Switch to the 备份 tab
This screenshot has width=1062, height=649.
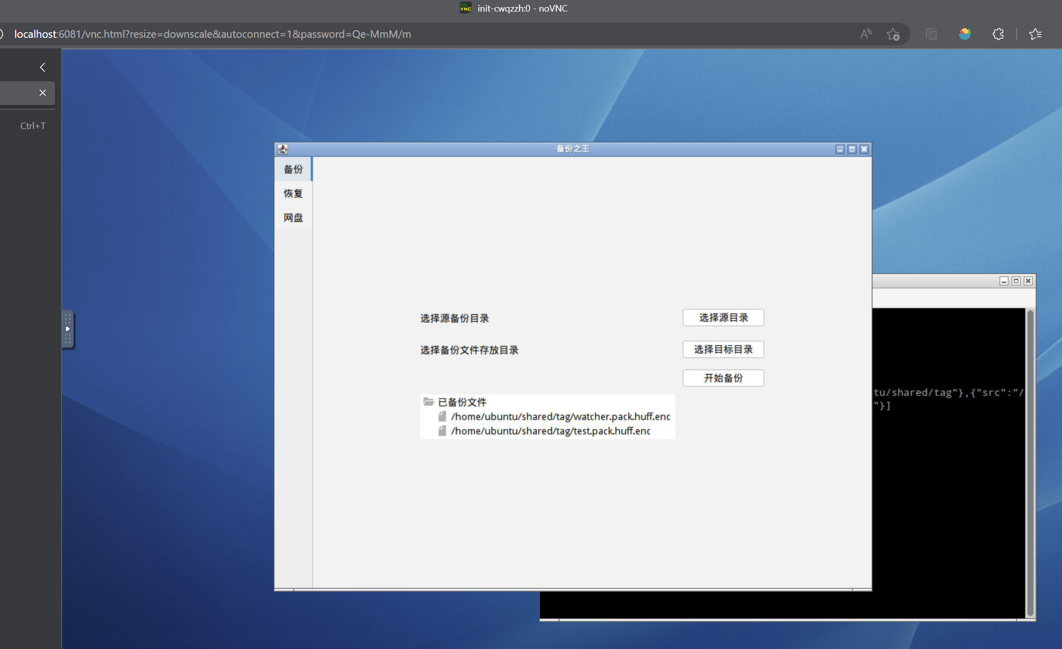(293, 169)
